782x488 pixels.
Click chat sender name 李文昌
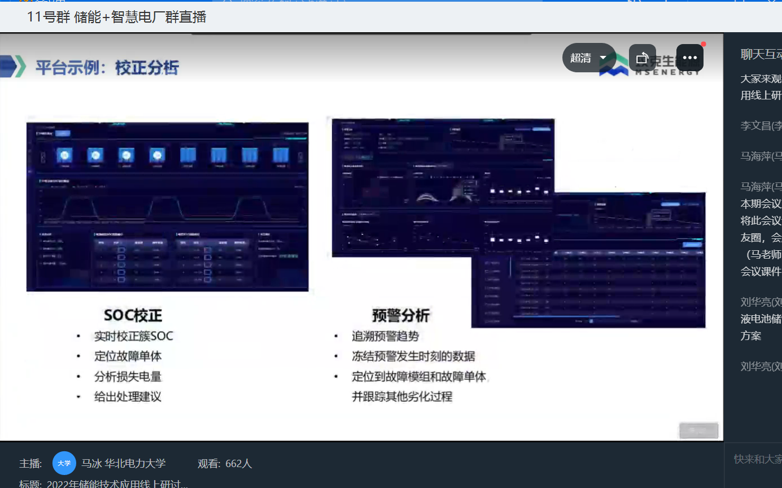[x=761, y=126]
